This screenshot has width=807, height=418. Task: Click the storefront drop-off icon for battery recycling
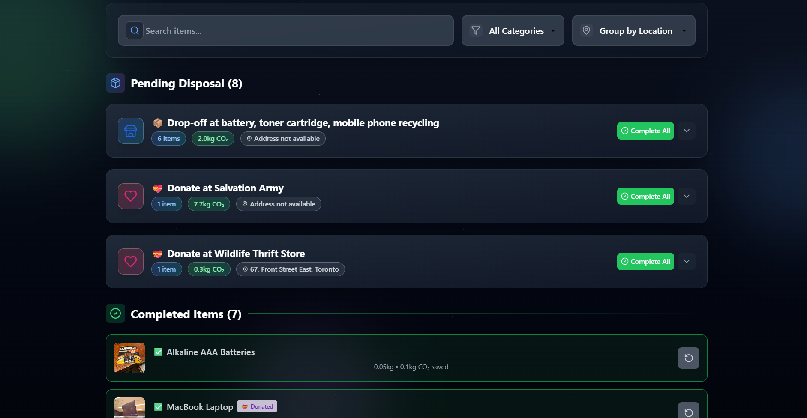130,131
